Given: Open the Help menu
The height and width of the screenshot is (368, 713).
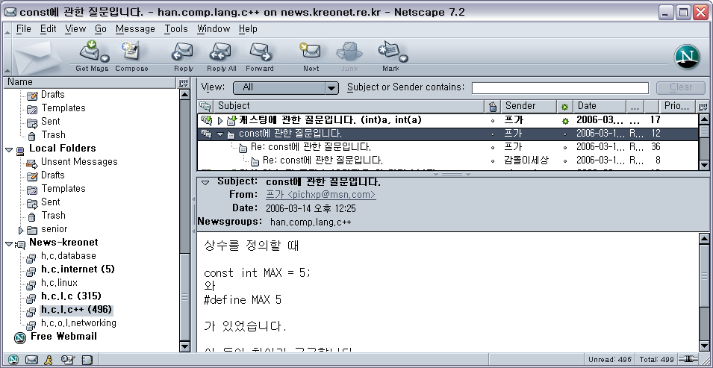Looking at the screenshot, I should pyautogui.click(x=248, y=29).
